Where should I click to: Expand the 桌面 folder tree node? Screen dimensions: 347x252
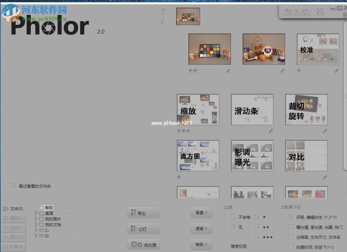pyautogui.click(x=36, y=214)
